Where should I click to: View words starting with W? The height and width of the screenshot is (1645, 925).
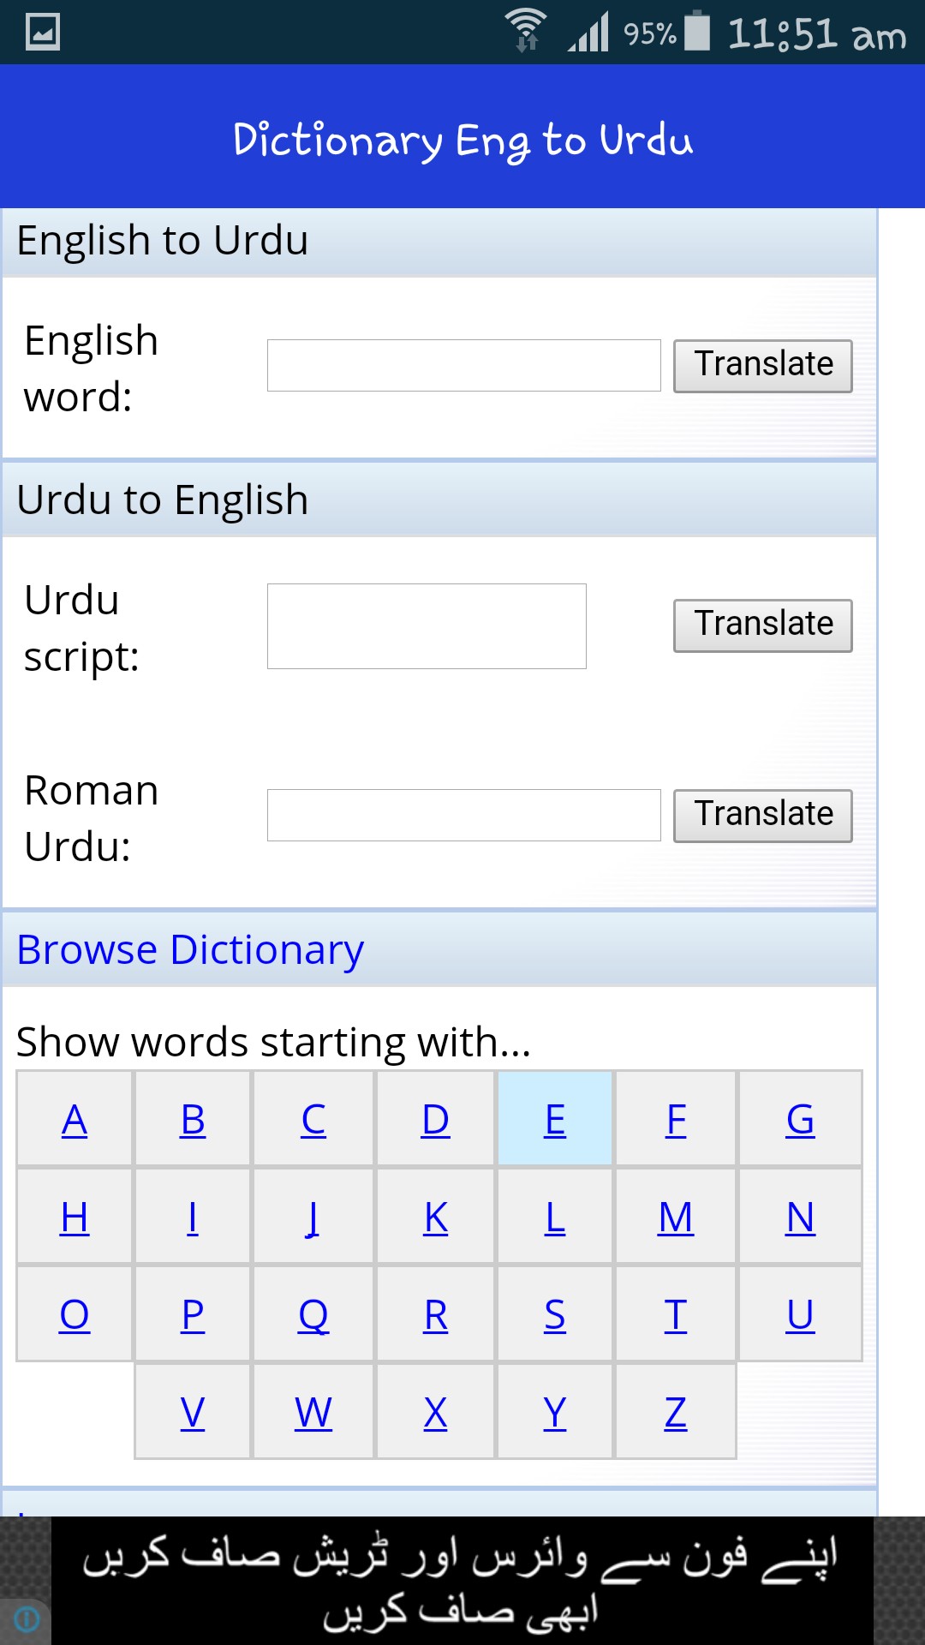pos(313,1413)
